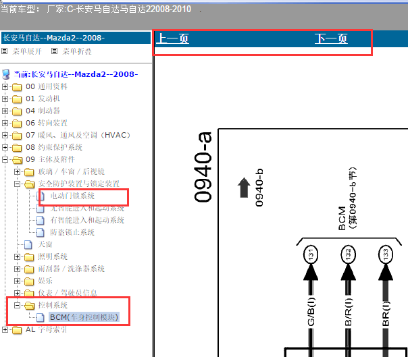
Task: Expand the 04 制动器 node
Action: click(x=5, y=111)
